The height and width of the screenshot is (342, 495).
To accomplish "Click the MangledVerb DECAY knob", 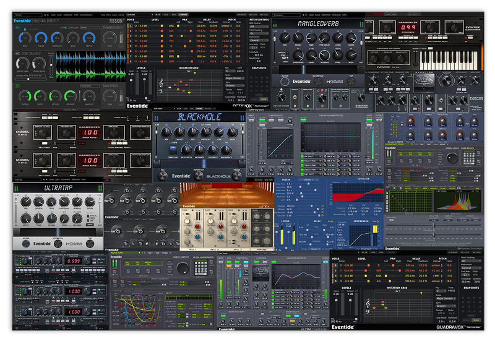I will [x=298, y=38].
